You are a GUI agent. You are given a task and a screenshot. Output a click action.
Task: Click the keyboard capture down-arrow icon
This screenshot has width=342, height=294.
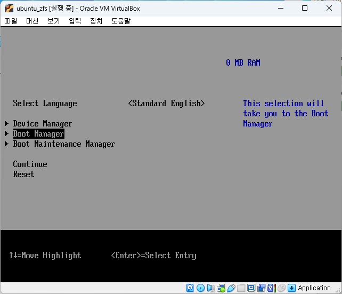[291, 288]
